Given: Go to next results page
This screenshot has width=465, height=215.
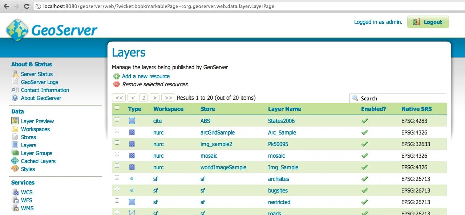Looking at the screenshot, I should [155, 98].
